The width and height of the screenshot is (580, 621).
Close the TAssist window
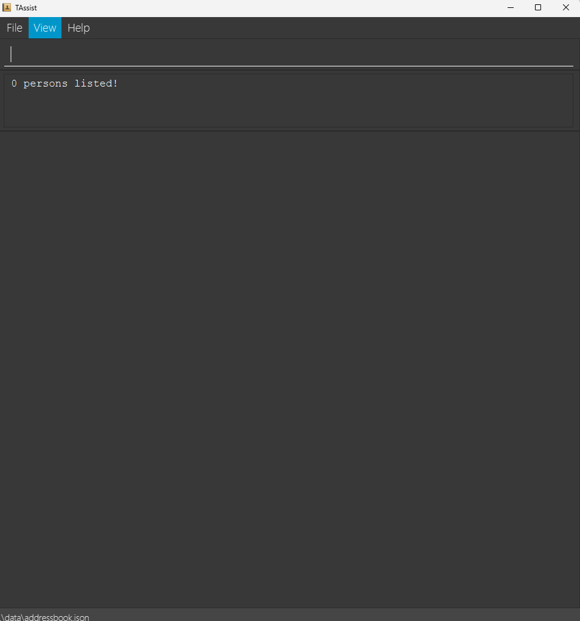566,7
